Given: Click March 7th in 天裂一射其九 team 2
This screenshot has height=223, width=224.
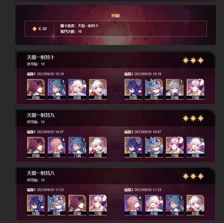Looking at the screenshot, I should click(x=195, y=147).
